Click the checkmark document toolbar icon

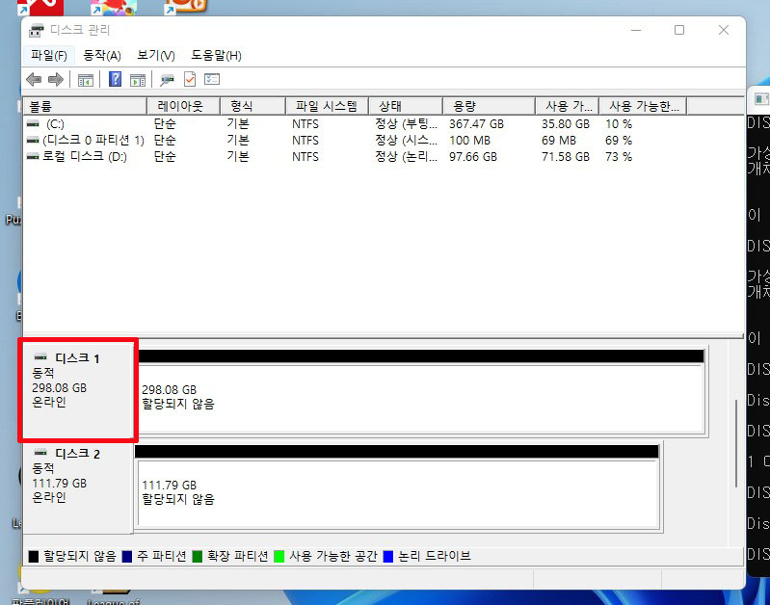[190, 79]
